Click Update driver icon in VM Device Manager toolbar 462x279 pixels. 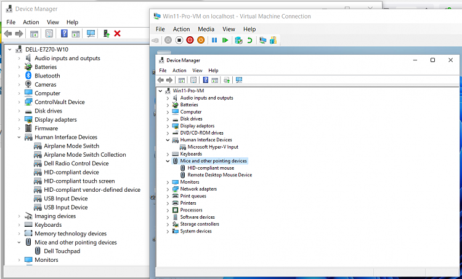tap(226, 80)
